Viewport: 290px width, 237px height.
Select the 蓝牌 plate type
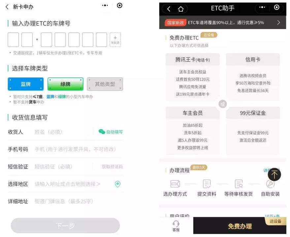pyautogui.click(x=25, y=84)
